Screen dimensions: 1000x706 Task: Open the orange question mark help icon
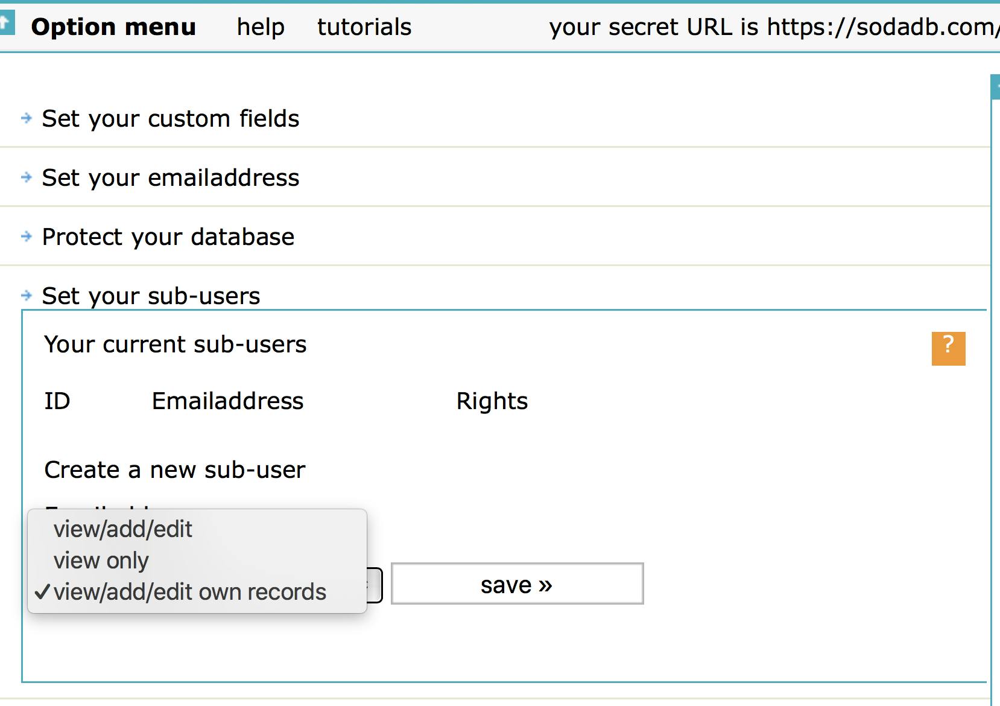pyautogui.click(x=948, y=348)
